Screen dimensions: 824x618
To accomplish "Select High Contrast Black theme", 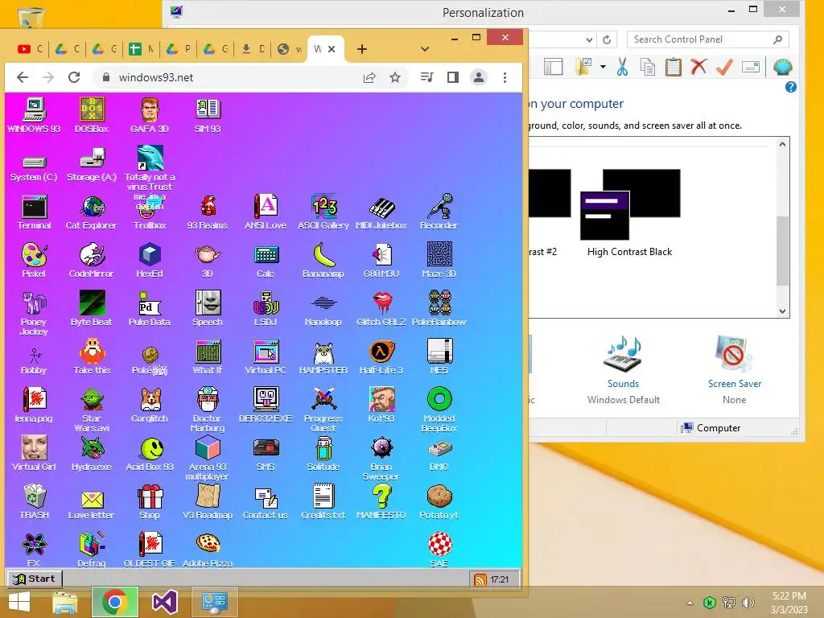I will [630, 212].
